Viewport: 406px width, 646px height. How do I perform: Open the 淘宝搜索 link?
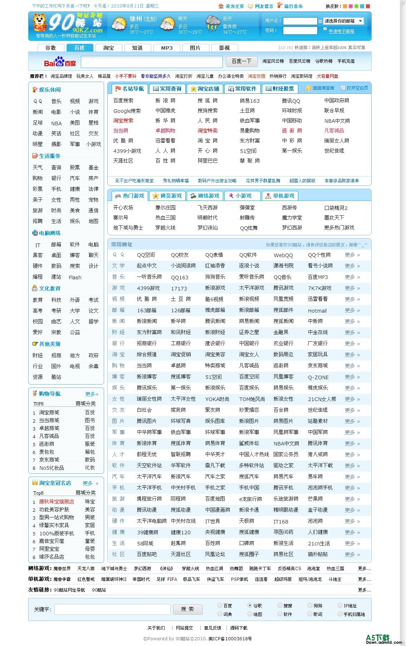point(123,121)
